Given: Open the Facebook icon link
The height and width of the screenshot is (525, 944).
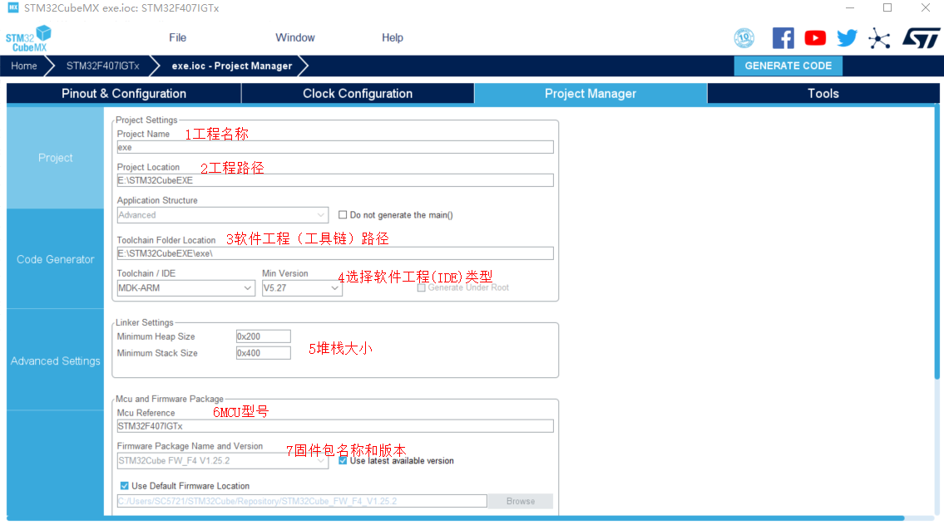Looking at the screenshot, I should [x=783, y=38].
